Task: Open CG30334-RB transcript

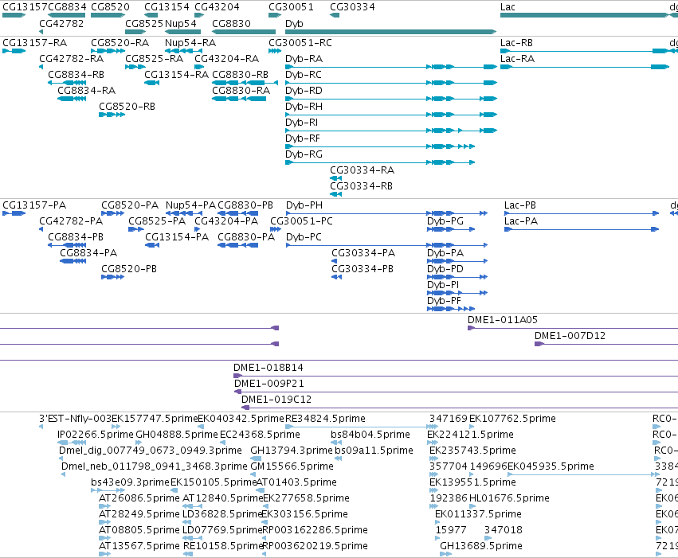Action: point(362,186)
